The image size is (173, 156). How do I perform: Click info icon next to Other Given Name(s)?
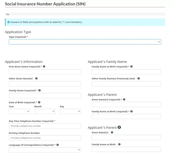[36, 79]
